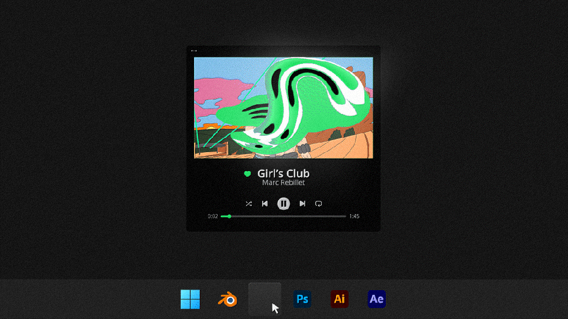This screenshot has height=319, width=568.
Task: Unlike the song via green heart
Action: (x=247, y=174)
